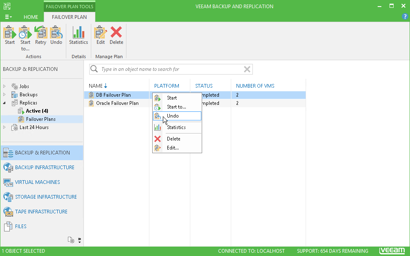Viewport: 410px width, 256px height.
Task: Click the navigation pane overflow chevron
Action: click(79, 240)
